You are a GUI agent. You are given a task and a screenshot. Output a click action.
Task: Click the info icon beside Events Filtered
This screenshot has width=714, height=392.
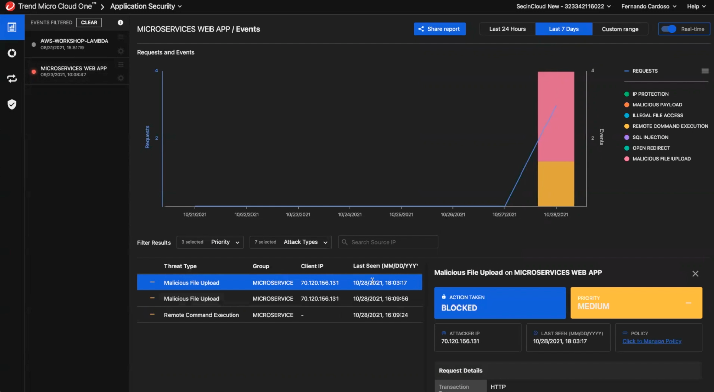click(x=120, y=23)
